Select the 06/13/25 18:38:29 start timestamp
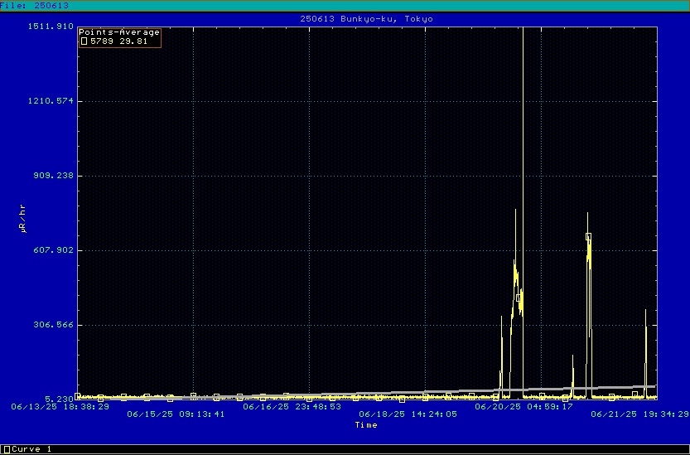The image size is (690, 455). pos(60,407)
